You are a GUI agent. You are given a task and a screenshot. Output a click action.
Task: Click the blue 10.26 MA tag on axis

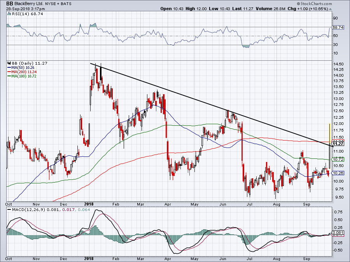point(338,173)
